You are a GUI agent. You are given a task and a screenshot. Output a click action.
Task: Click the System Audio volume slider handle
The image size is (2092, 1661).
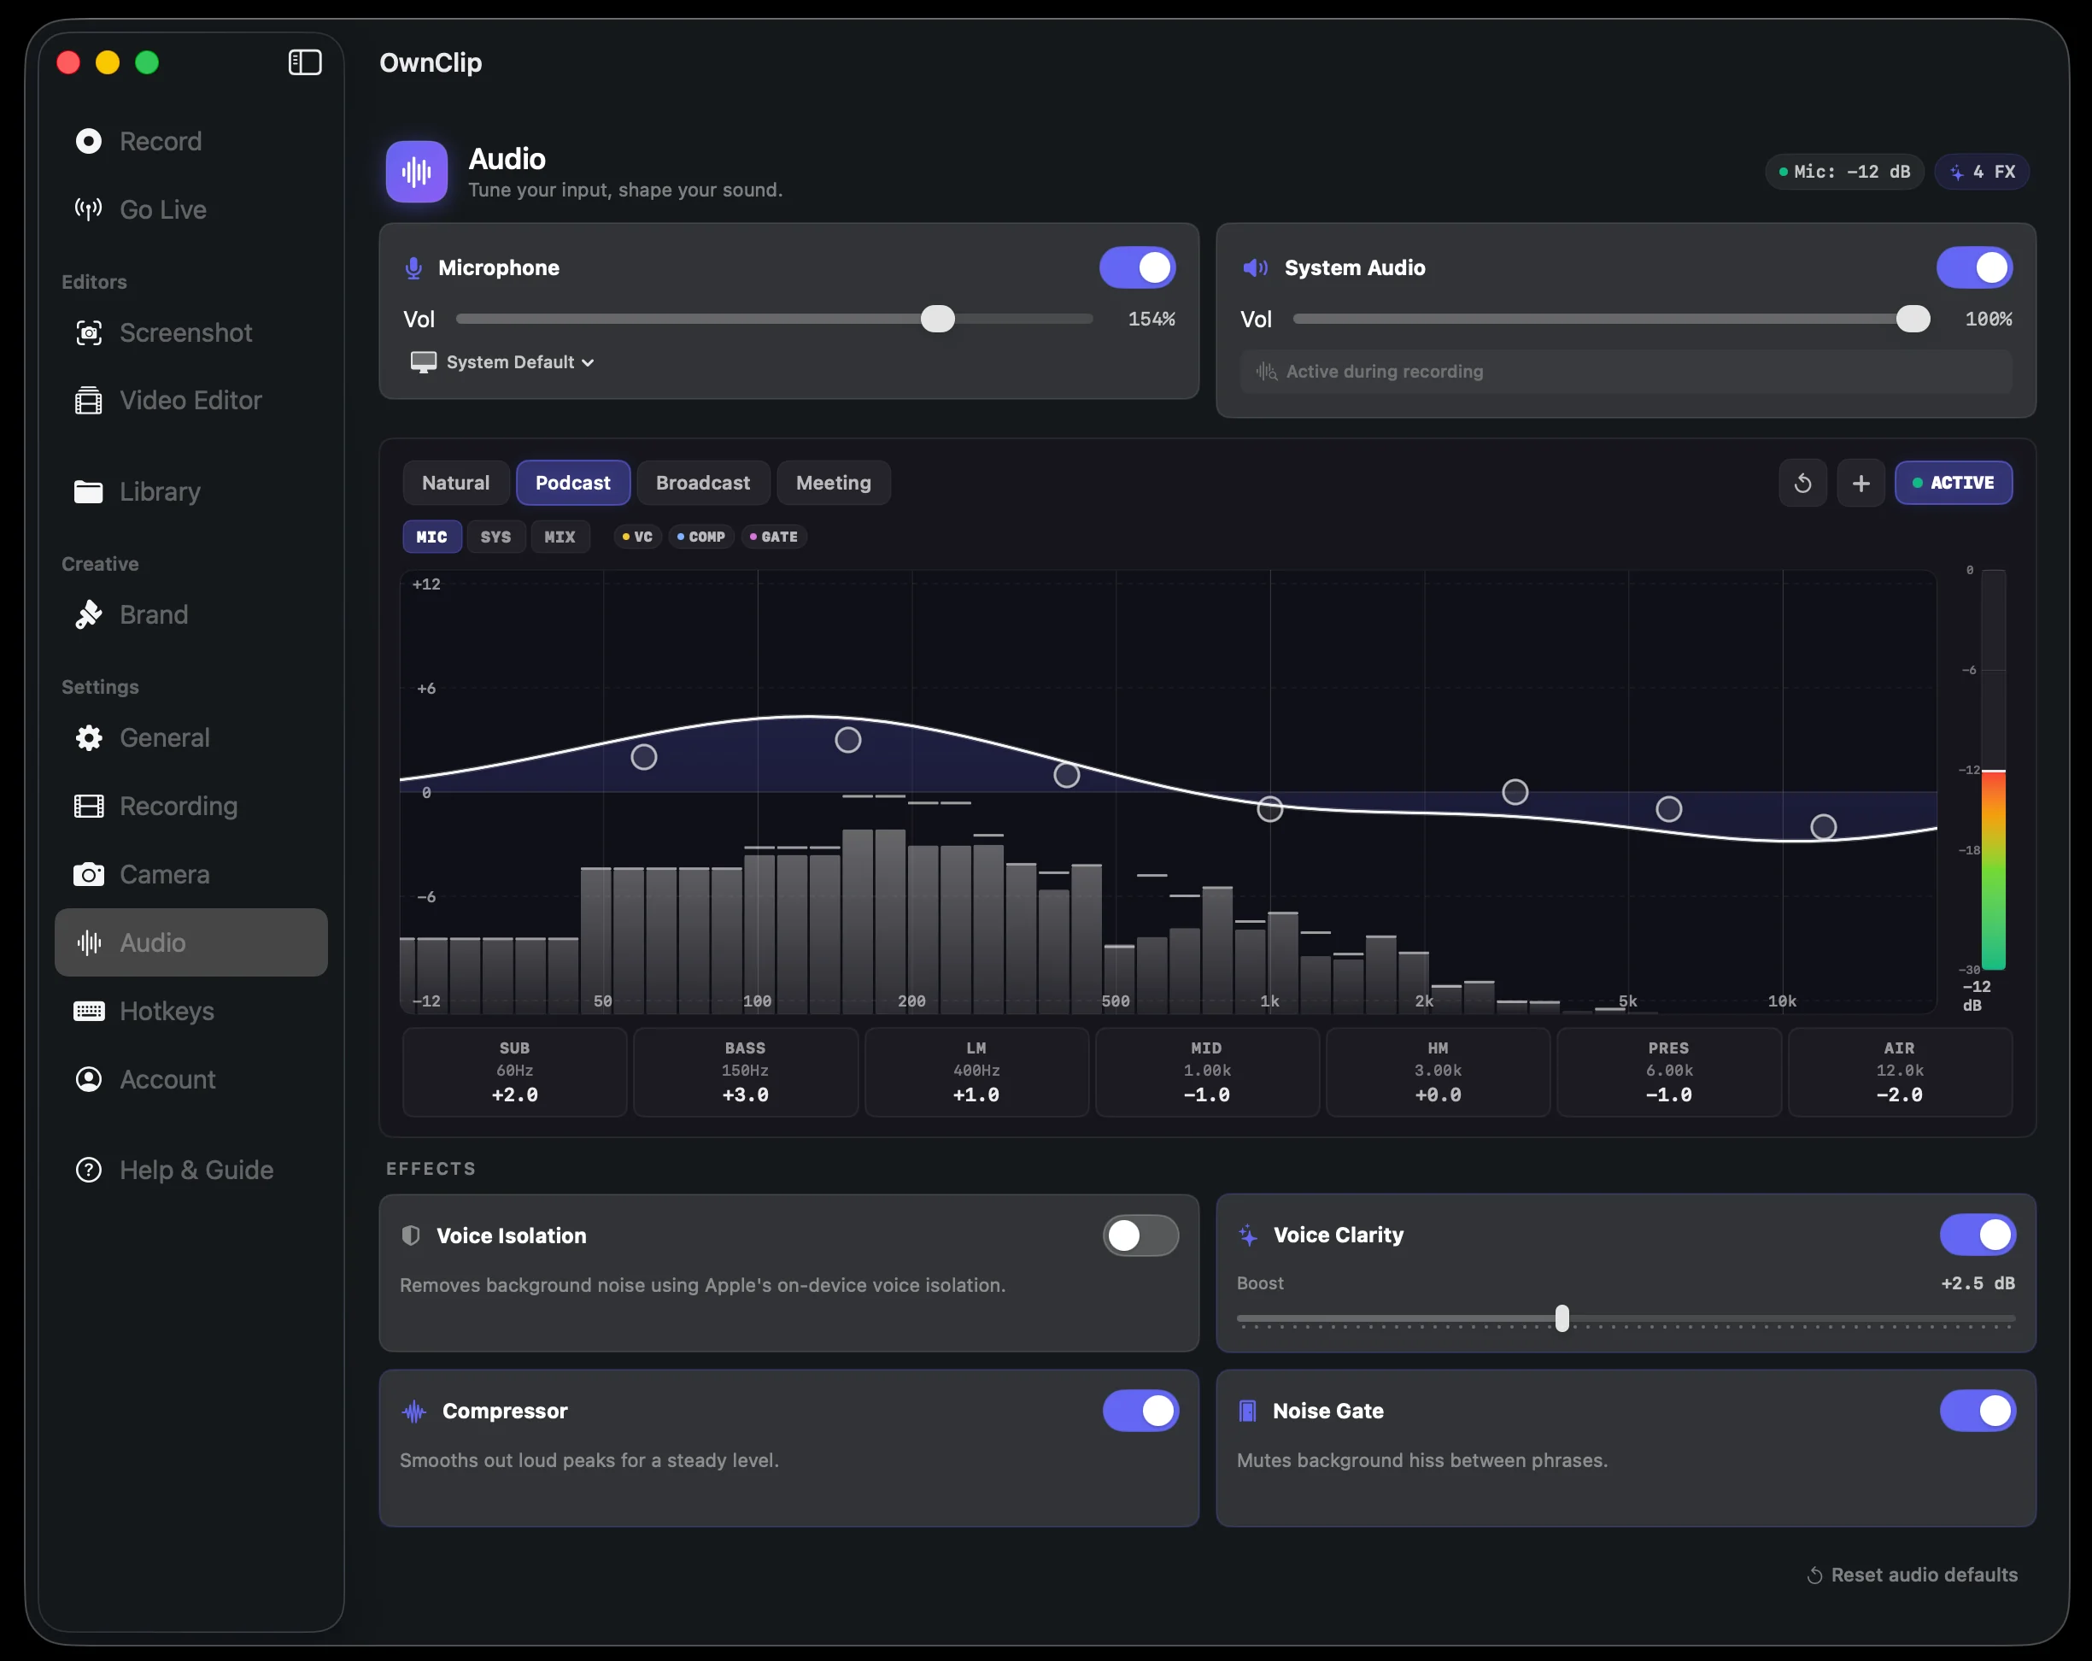[1913, 319]
